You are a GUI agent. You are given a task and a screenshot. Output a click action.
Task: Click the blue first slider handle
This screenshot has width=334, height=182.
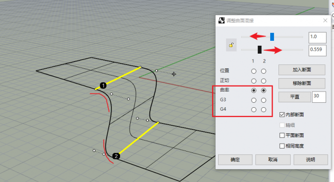coord(272,37)
